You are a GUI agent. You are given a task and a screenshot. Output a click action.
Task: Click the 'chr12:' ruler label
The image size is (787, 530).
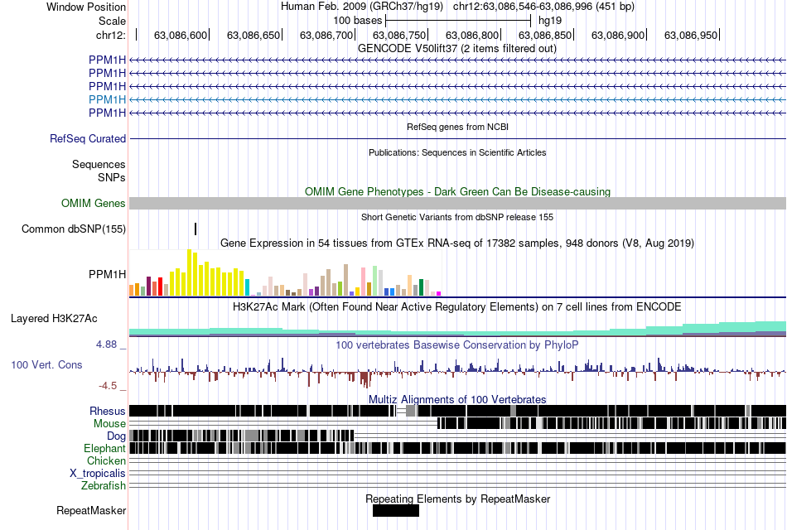110,35
